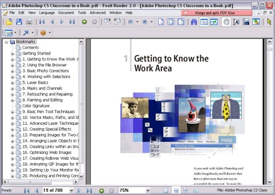Go to the last page using the toolbar
This screenshot has width=275, height=195.
[x=72, y=22]
